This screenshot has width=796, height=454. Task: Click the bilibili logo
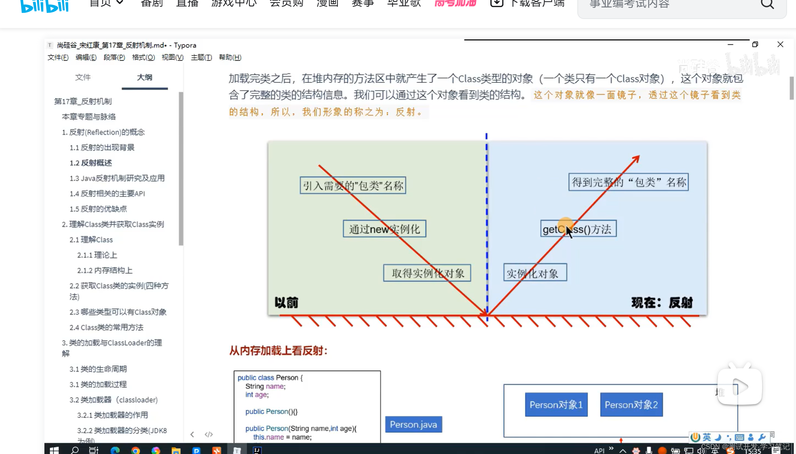[x=44, y=6]
